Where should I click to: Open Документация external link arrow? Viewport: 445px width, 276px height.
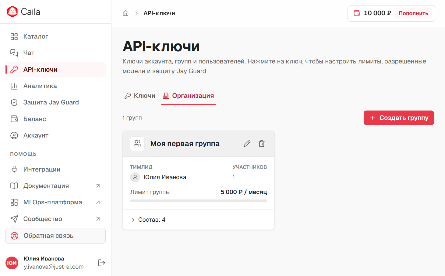pyautogui.click(x=98, y=186)
